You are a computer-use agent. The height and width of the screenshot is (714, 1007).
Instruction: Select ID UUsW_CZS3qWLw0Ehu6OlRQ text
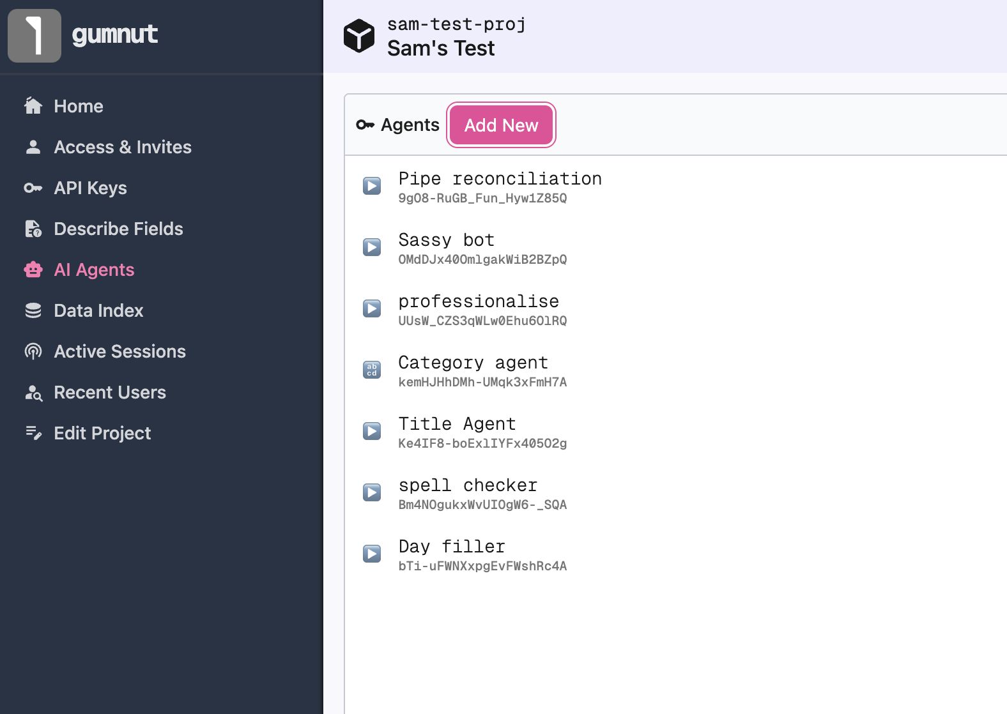coord(482,321)
